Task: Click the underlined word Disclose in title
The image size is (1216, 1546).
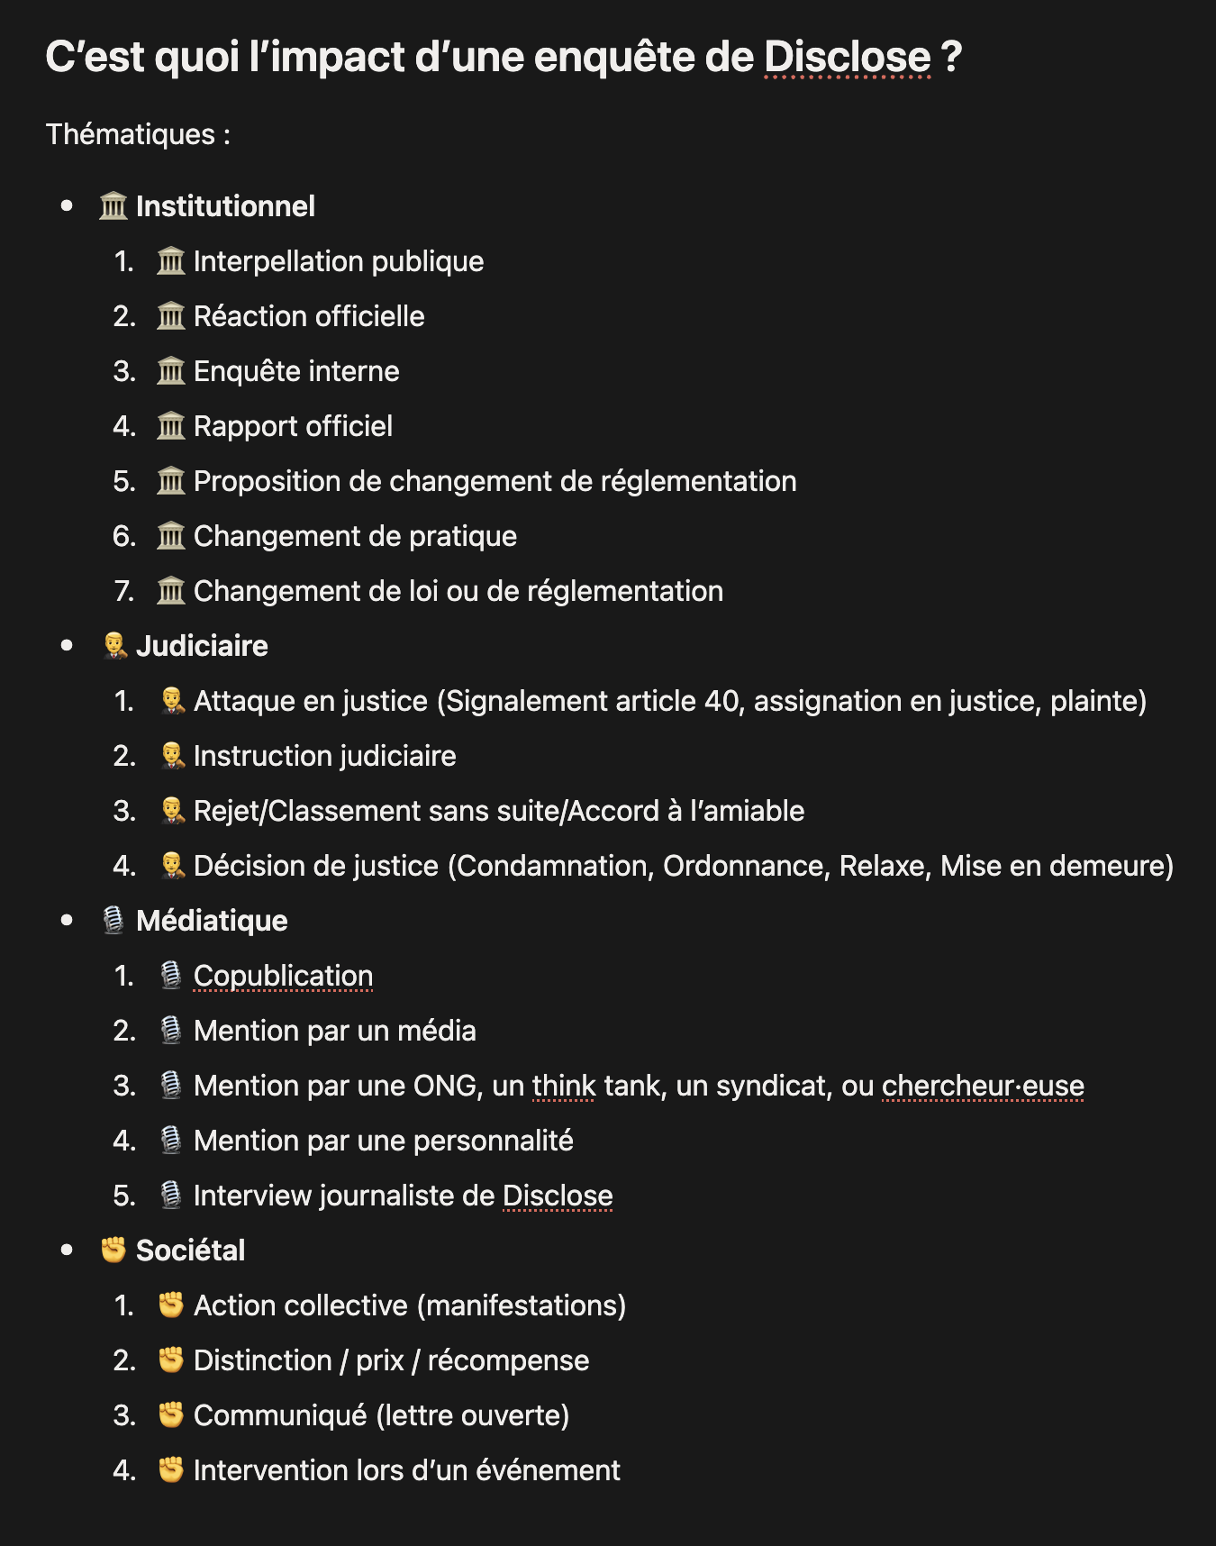Action: [847, 58]
